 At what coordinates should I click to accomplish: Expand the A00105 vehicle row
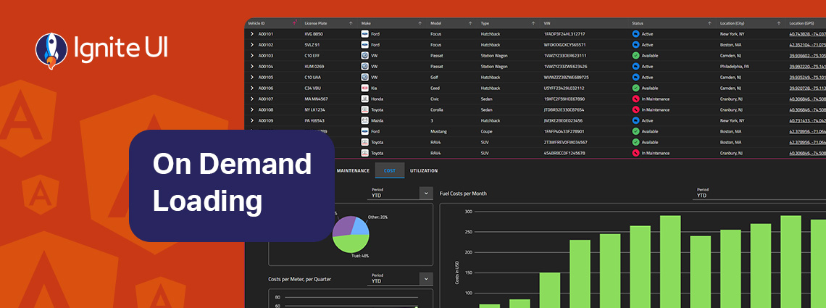tap(252, 78)
